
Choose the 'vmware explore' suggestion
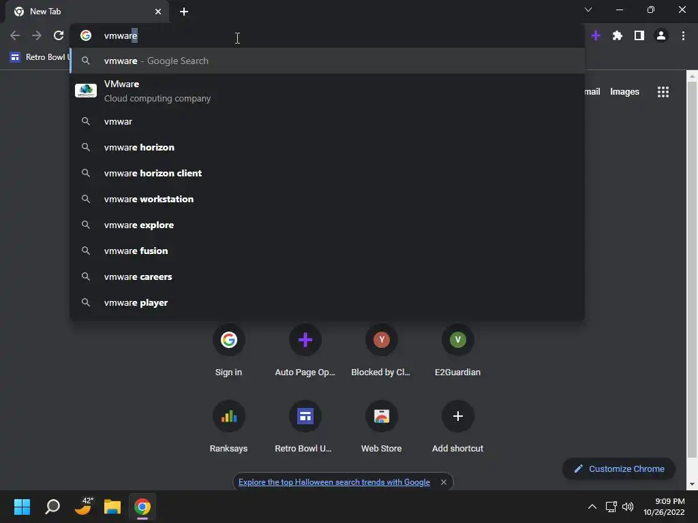(x=327, y=225)
